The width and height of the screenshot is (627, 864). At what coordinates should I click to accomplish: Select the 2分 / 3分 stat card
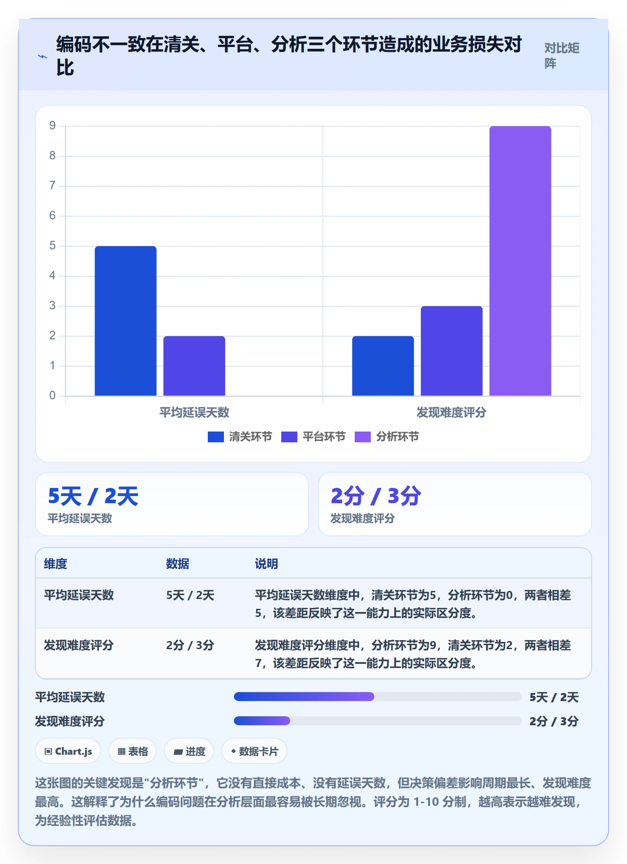[455, 504]
